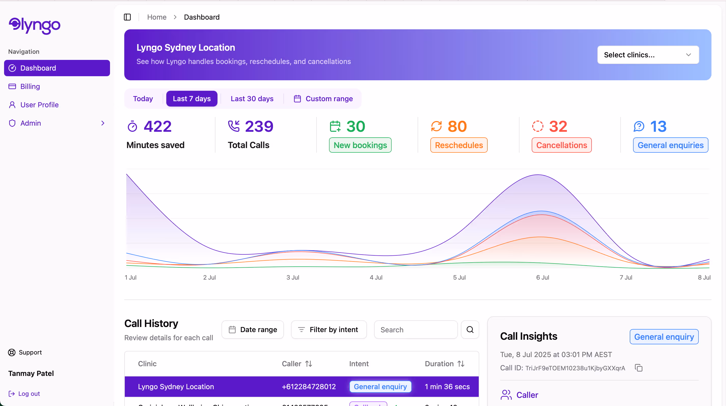The image size is (726, 406).
Task: Copy the Call ID
Action: [639, 368]
